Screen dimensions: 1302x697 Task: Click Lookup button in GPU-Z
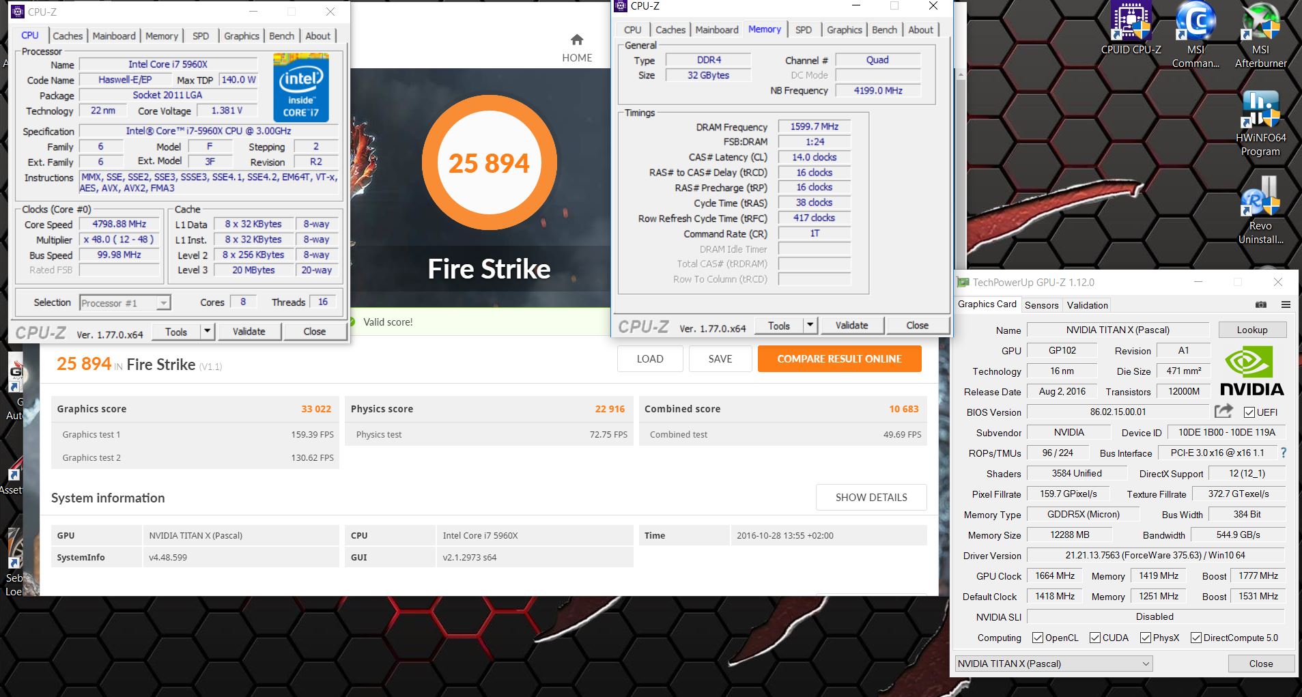[x=1252, y=330]
